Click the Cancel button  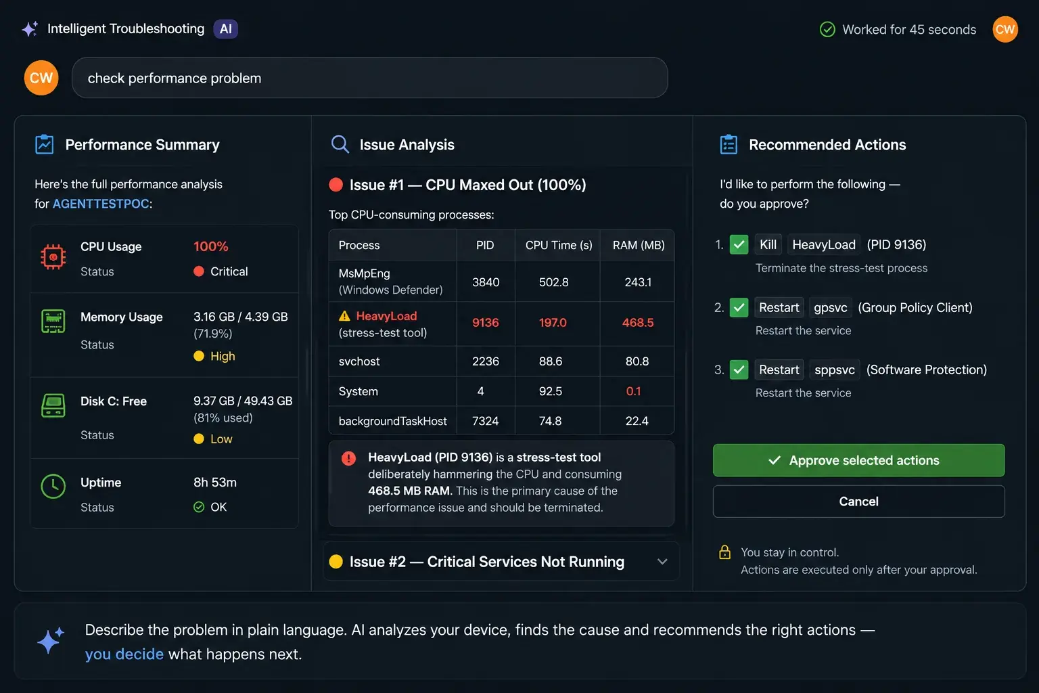(x=858, y=501)
